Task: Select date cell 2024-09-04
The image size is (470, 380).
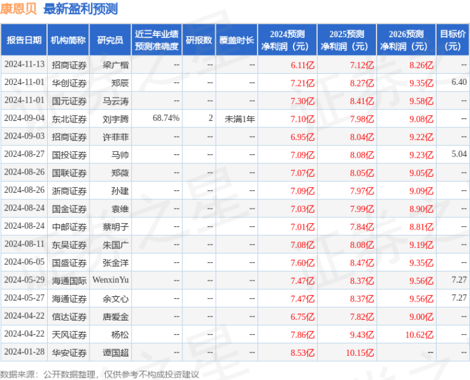Action: (x=24, y=118)
